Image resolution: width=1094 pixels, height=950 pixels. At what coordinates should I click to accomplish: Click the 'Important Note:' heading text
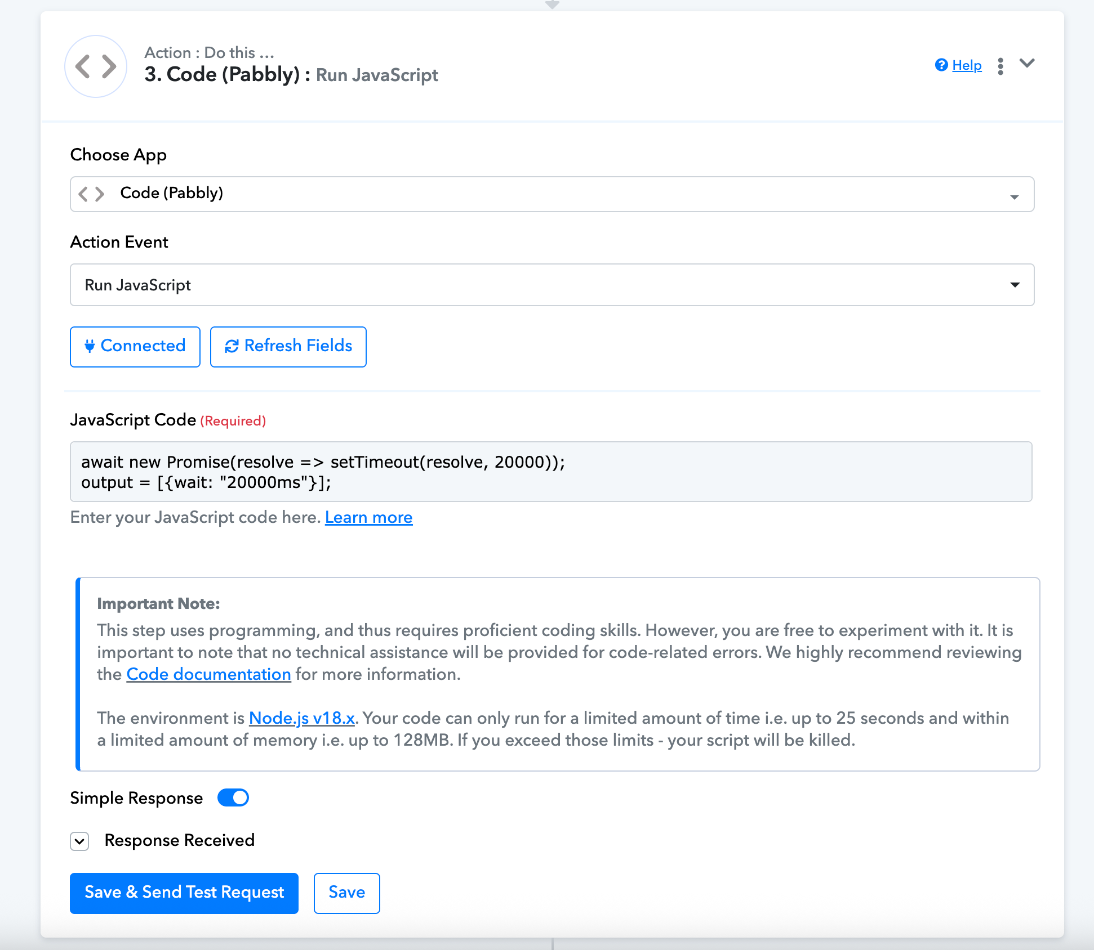158,603
